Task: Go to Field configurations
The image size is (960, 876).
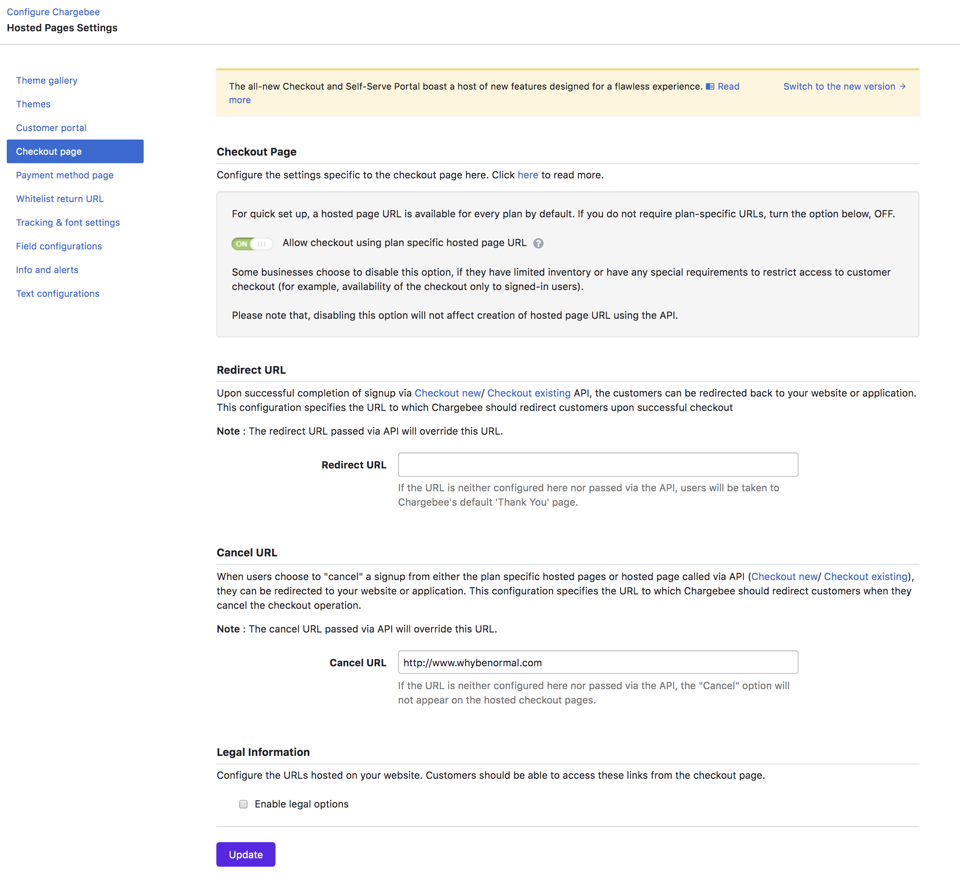Action: [x=59, y=246]
